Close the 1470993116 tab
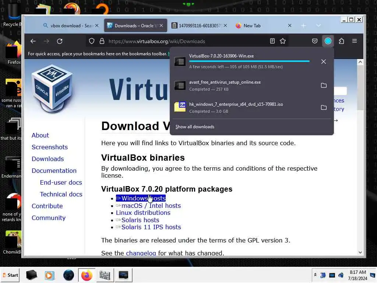Screen dimensions: 377x283 pyautogui.click(x=225, y=25)
